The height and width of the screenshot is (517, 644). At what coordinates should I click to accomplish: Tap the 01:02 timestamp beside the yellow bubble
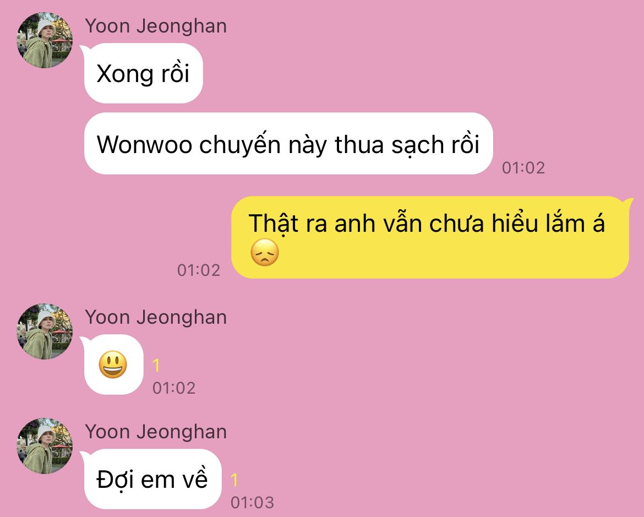click(x=199, y=270)
